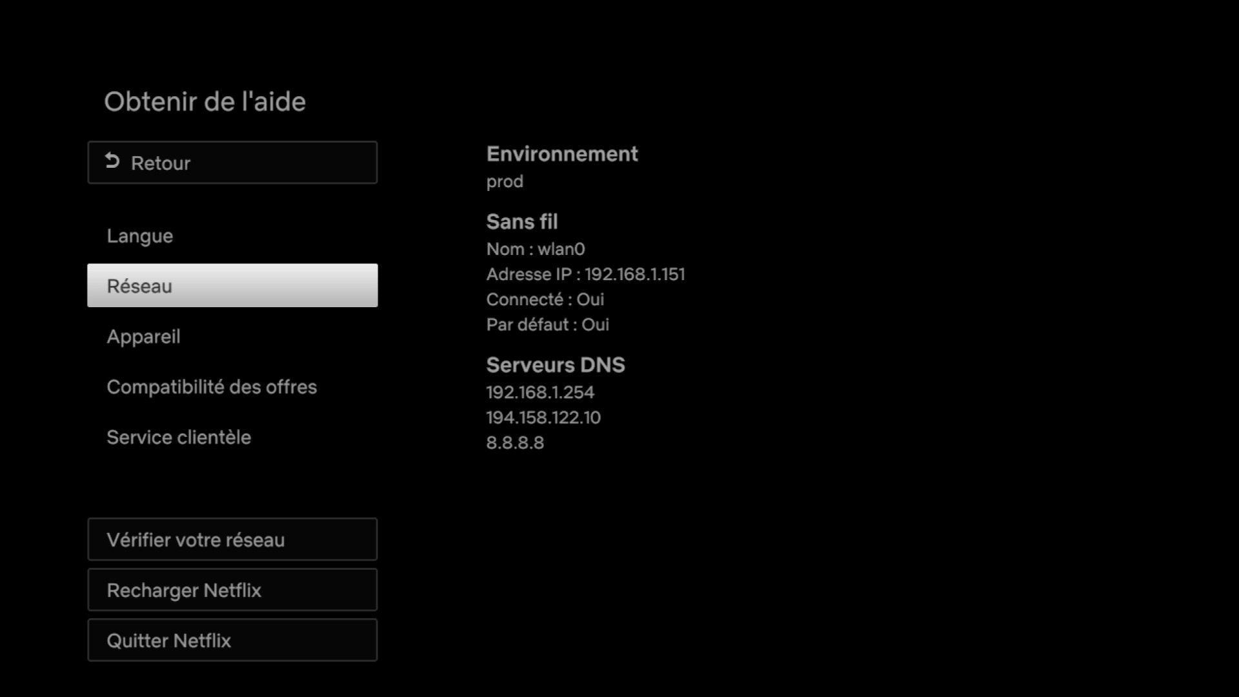Screen dimensions: 1239x697
Task: Click the Serveurs DNS heading
Action: [555, 365]
